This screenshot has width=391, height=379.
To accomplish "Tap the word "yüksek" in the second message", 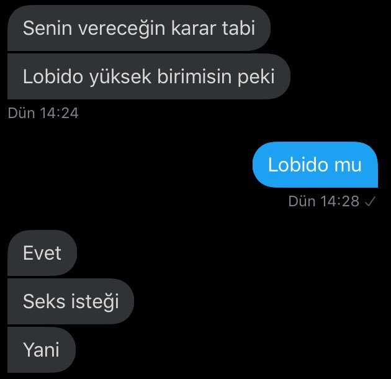I will pos(120,77).
